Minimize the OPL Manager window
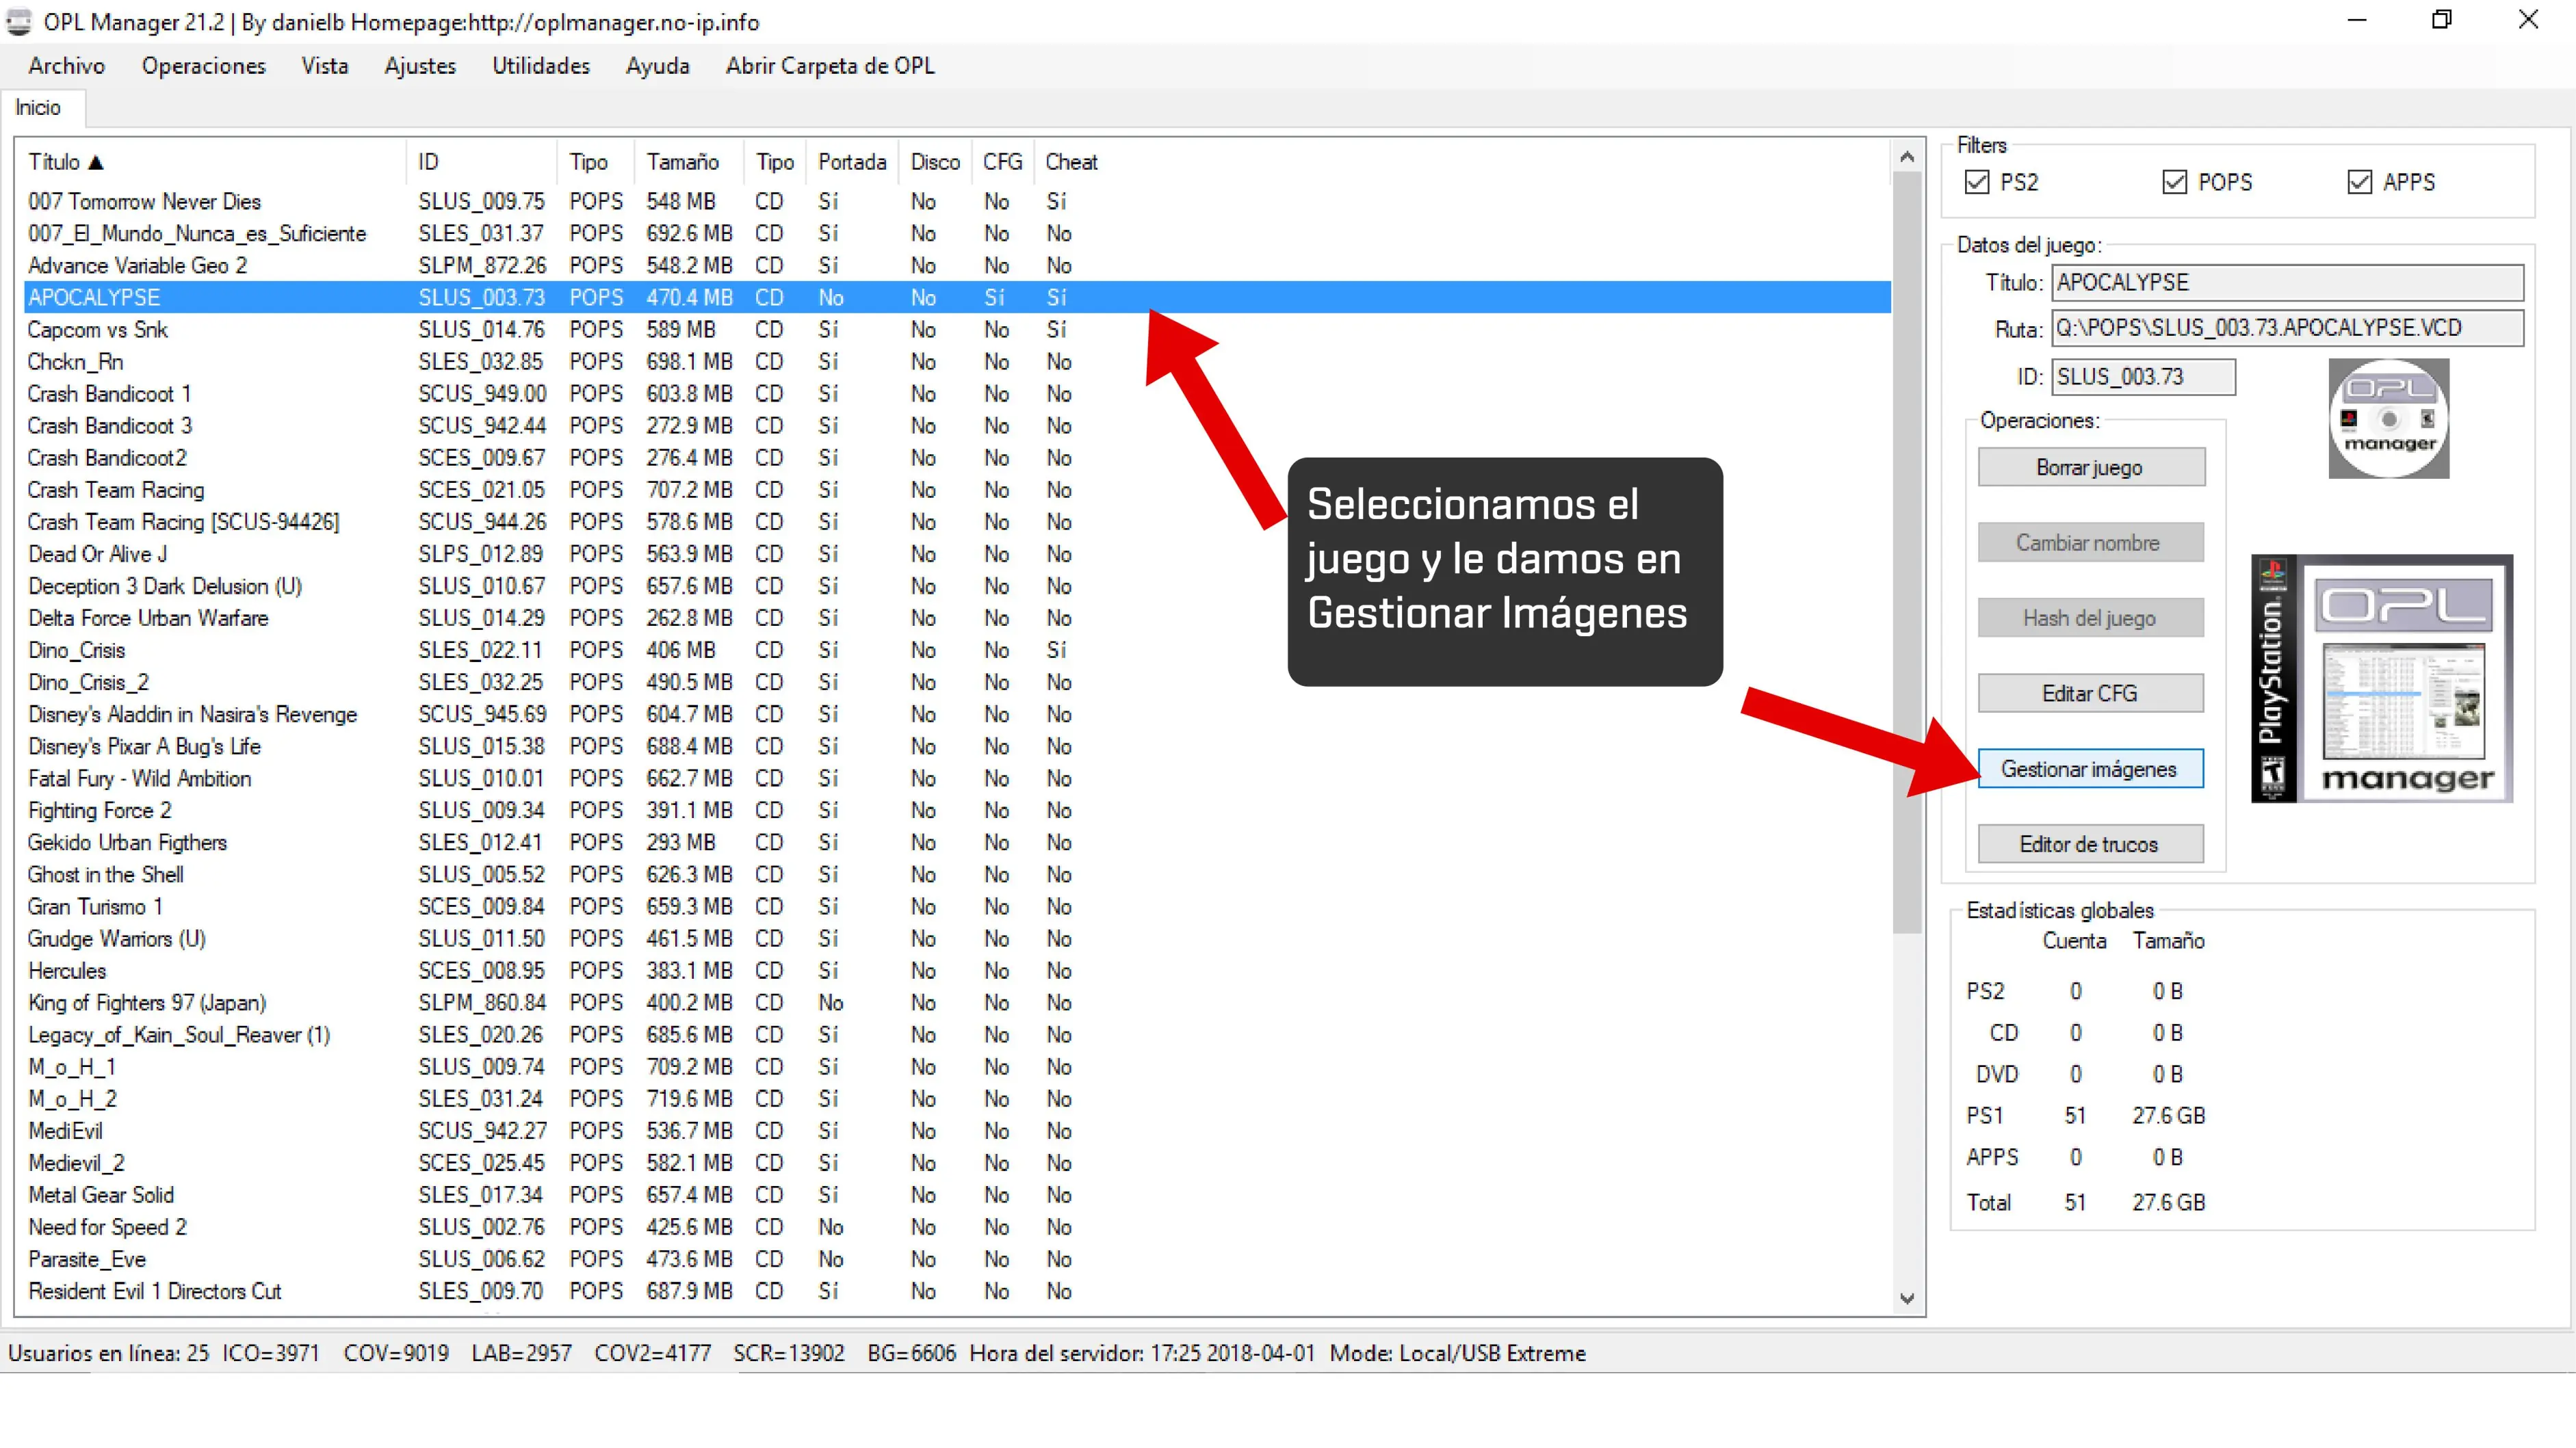 [x=2357, y=20]
